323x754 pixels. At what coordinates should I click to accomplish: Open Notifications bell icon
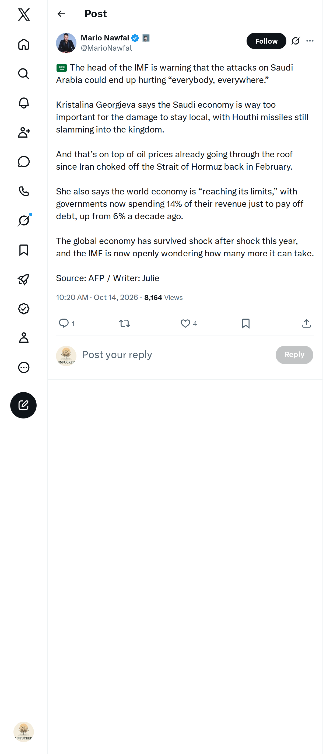(24, 103)
